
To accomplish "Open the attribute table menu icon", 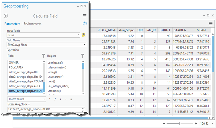I will (211, 24).
